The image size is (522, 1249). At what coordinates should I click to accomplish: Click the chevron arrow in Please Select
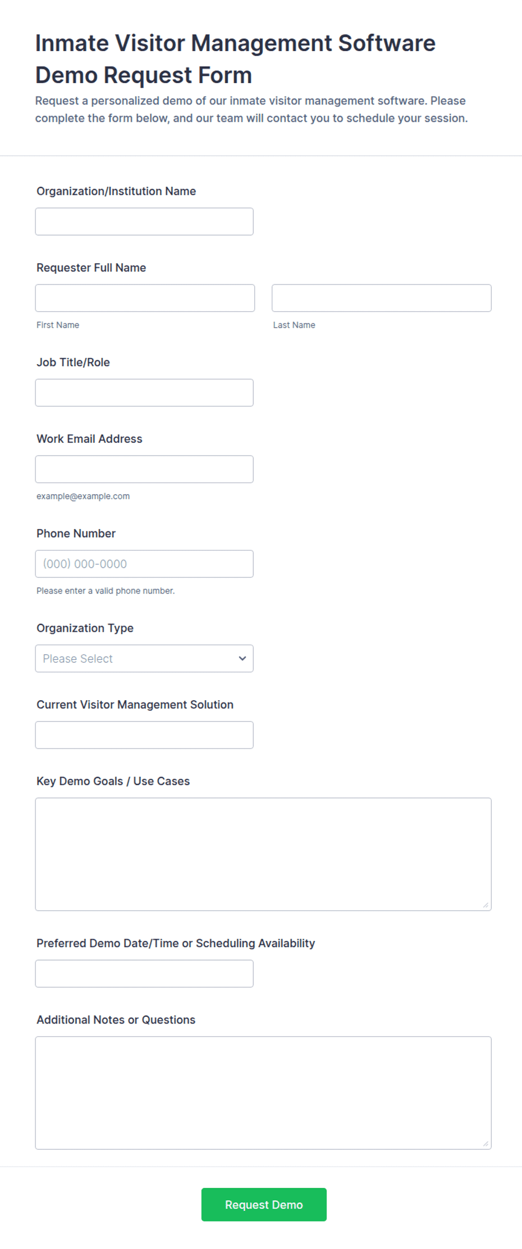(242, 659)
